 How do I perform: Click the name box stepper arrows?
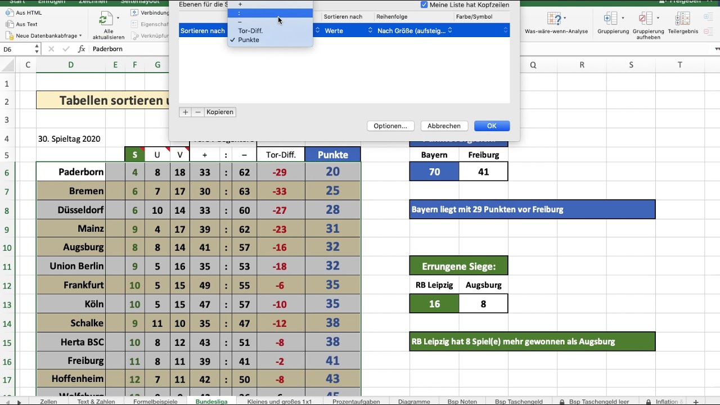pos(37,49)
